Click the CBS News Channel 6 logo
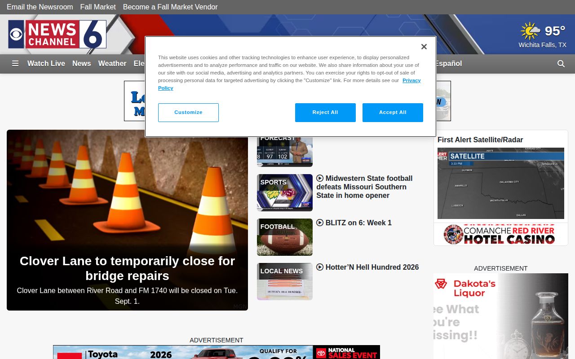 57,34
